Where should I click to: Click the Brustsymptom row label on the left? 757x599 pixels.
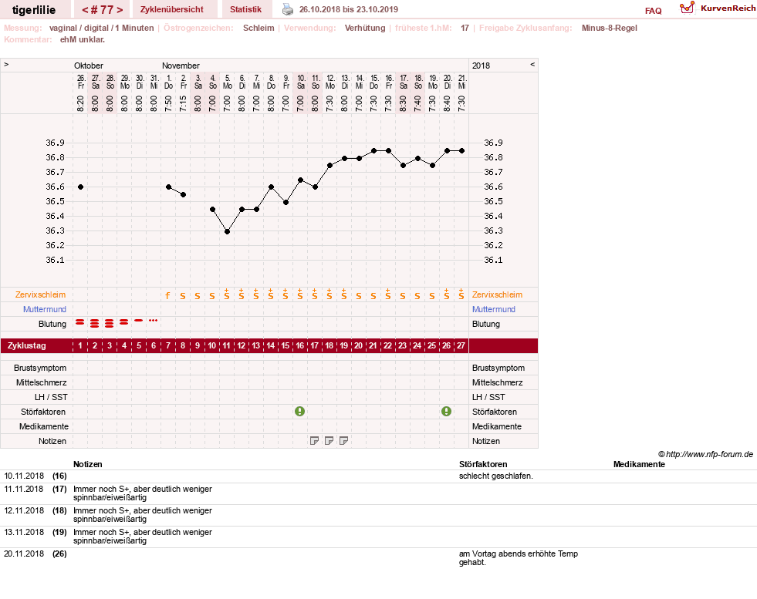(x=40, y=368)
